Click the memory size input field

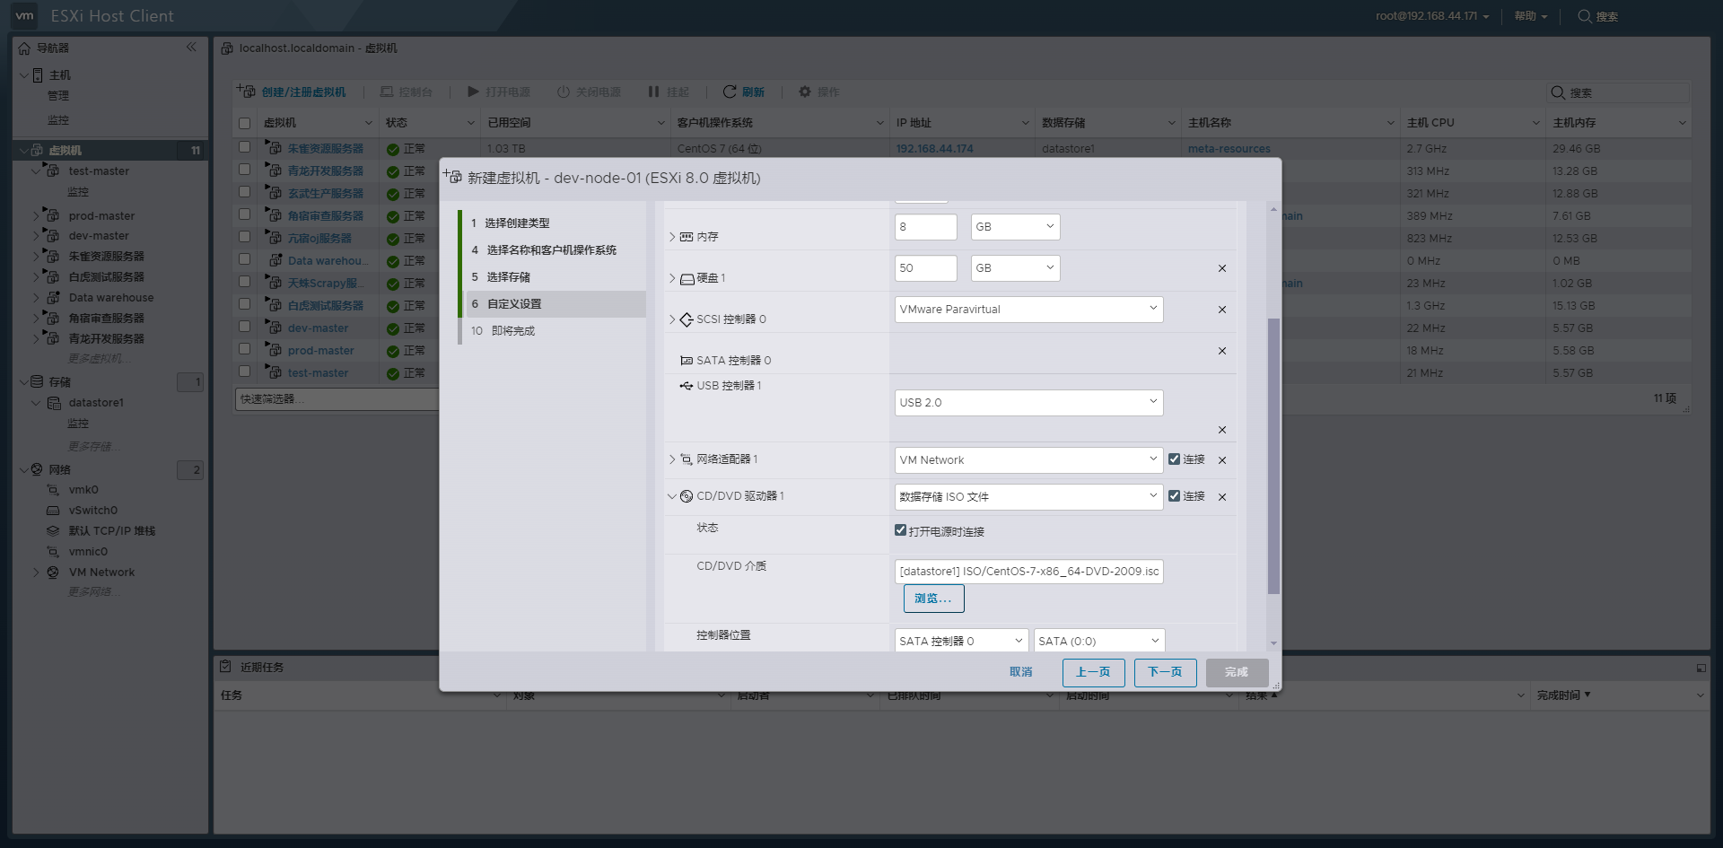pos(925,227)
